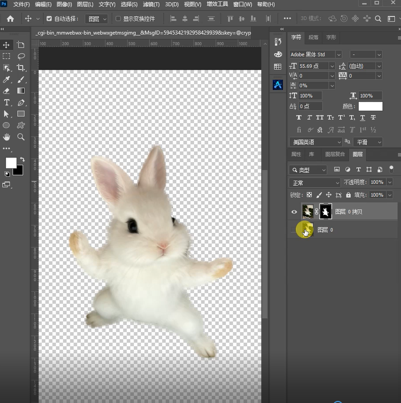This screenshot has height=403, width=401.
Task: Toggle all caps text style
Action: tap(320, 117)
